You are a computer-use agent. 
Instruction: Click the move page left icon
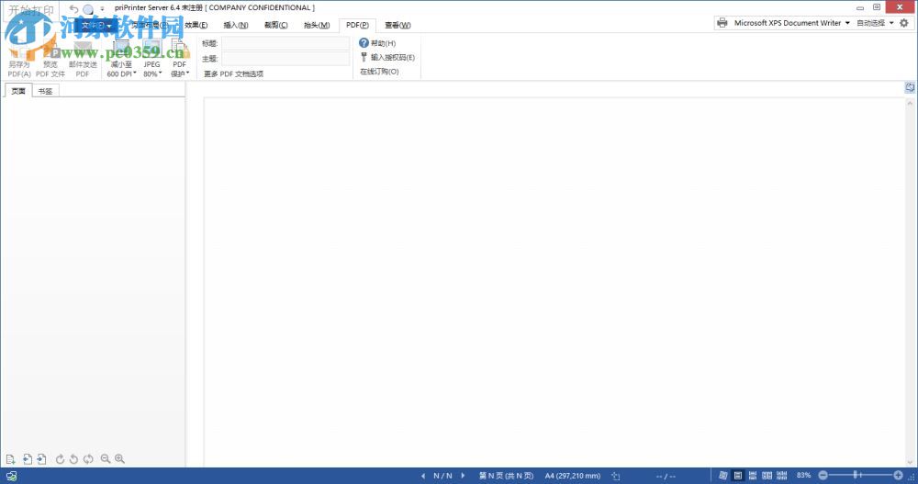coord(27,459)
